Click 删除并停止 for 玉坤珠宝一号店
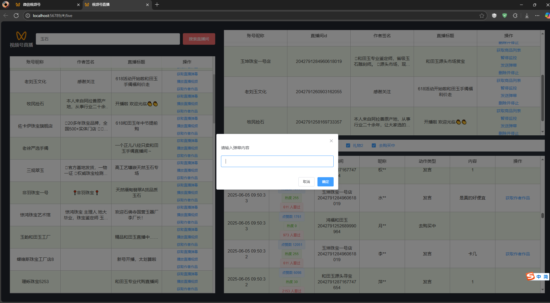The width and height of the screenshot is (550, 303). click(x=508, y=73)
